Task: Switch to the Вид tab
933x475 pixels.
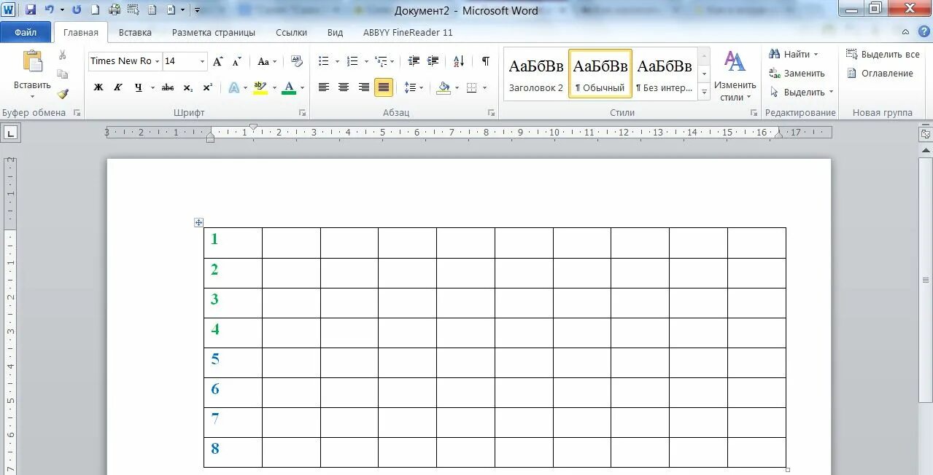Action: 335,32
